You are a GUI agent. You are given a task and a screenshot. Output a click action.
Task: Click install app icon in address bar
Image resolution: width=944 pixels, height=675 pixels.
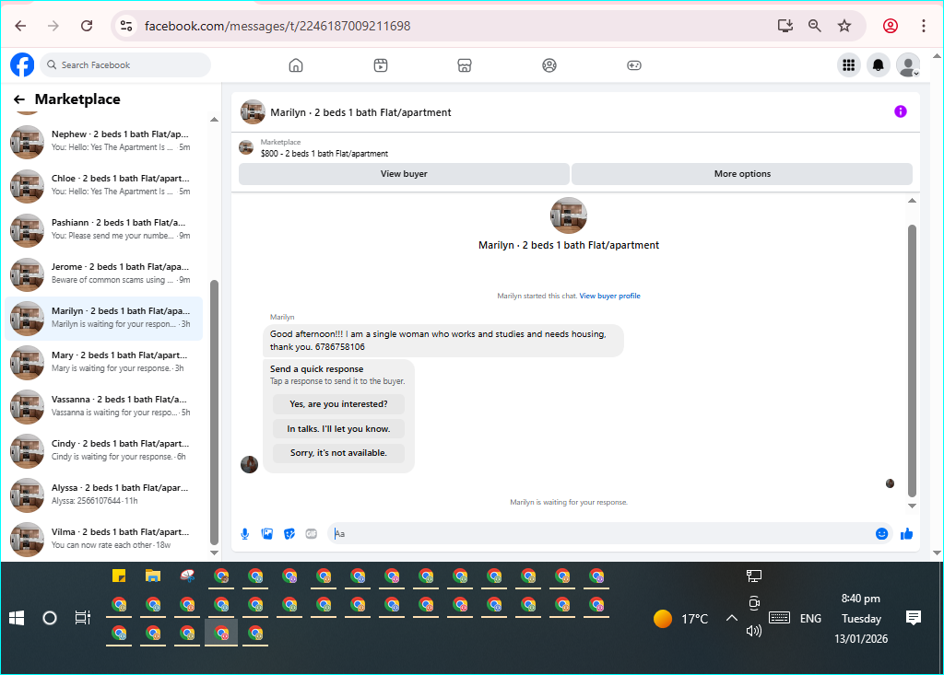point(785,26)
